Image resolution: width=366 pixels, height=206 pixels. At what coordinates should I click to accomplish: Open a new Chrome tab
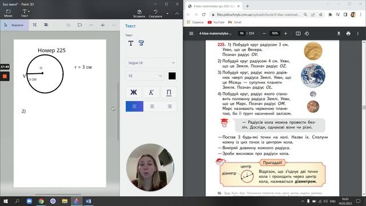(x=248, y=6)
